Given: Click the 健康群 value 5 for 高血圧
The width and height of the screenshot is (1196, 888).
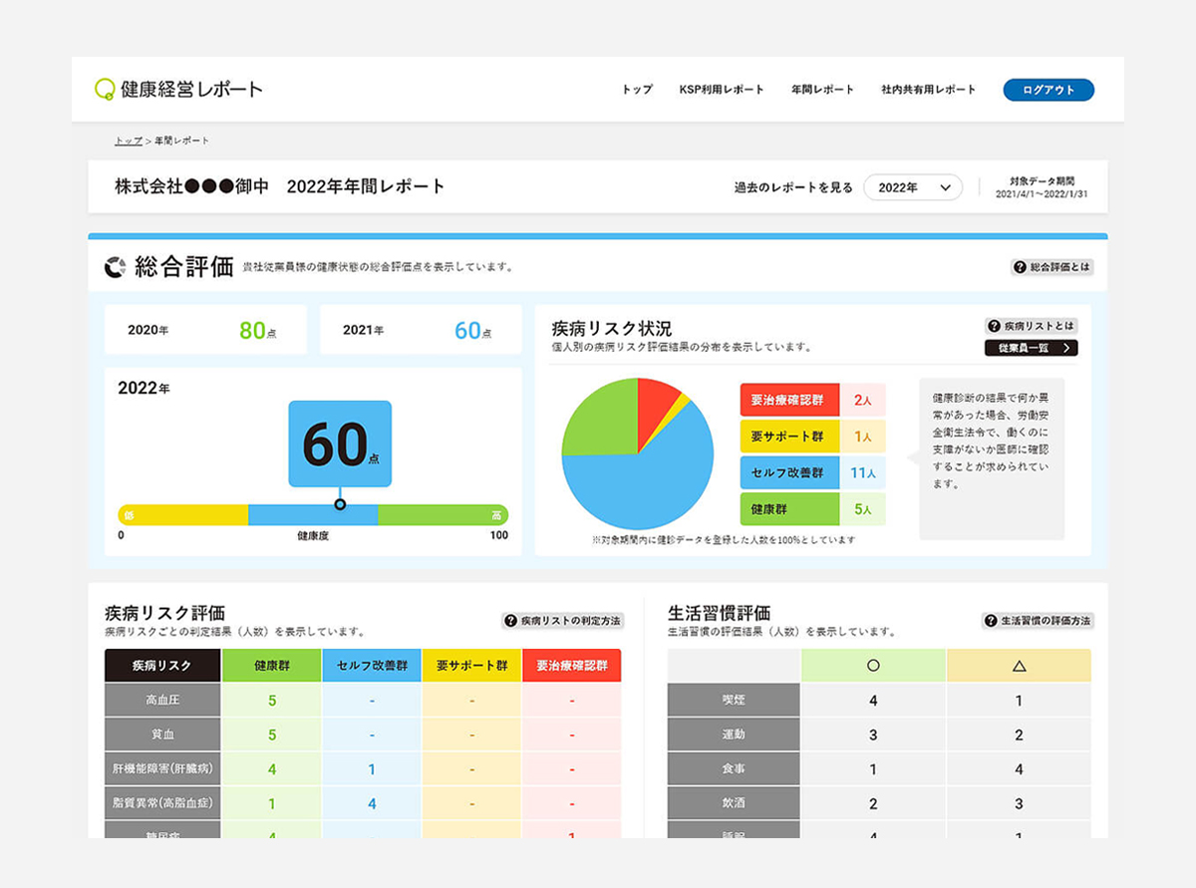Looking at the screenshot, I should [x=272, y=701].
